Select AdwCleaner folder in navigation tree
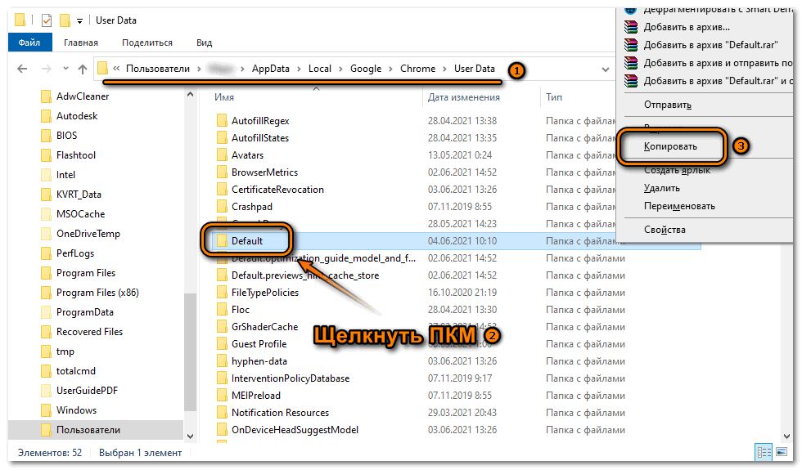 pyautogui.click(x=83, y=96)
